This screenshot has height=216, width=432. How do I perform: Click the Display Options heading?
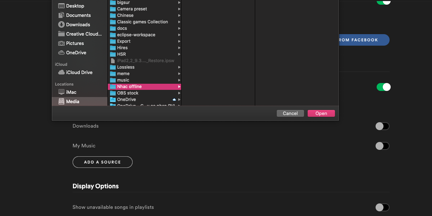point(96,186)
